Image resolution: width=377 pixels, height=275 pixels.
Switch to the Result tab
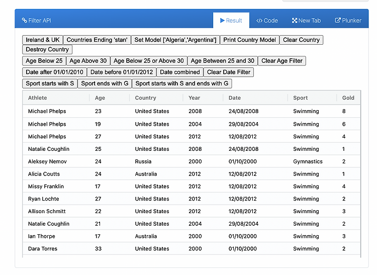[231, 21]
